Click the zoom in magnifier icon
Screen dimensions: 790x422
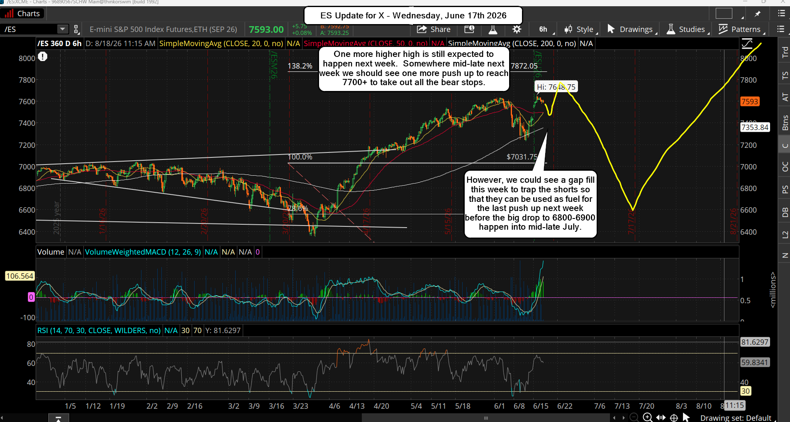(647, 417)
